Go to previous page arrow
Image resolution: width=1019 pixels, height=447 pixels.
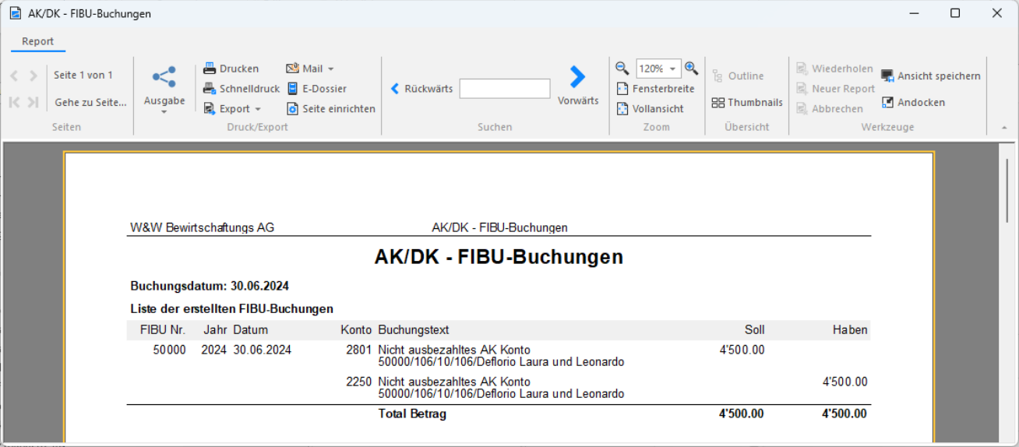point(14,76)
